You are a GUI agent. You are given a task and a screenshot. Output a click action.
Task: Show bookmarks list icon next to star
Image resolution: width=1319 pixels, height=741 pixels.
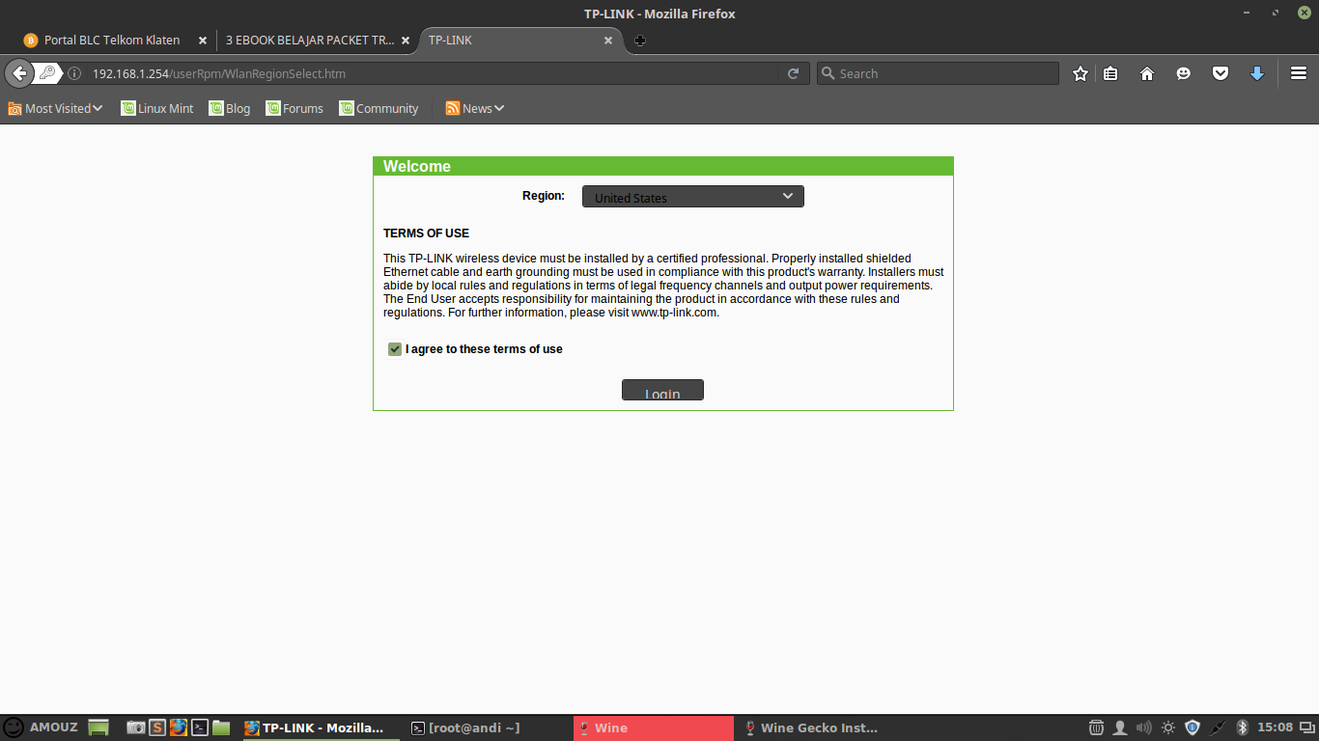[x=1110, y=73]
